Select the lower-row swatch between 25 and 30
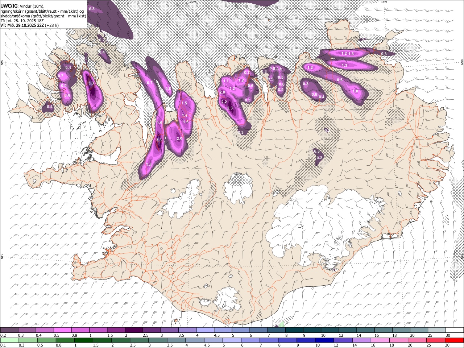This screenshot has width=464, height=348. tap(436, 340)
